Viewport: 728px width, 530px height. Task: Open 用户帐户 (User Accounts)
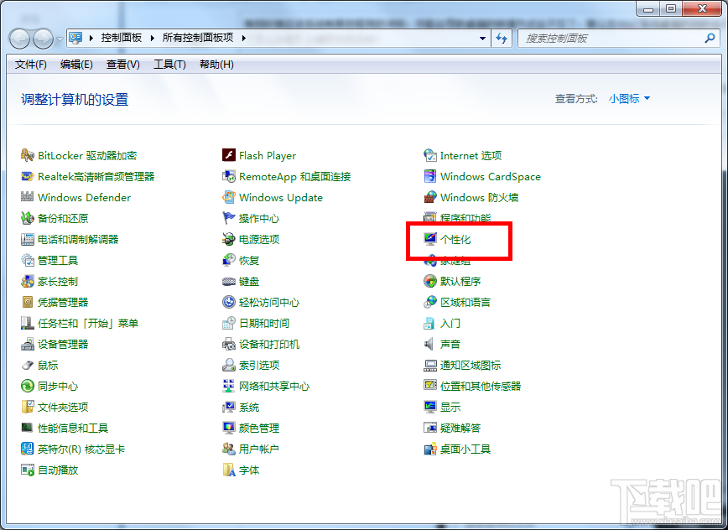pos(260,449)
